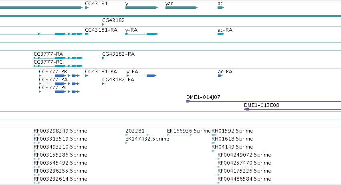
Task: Click the 202281 feature label
Action: tap(135, 131)
